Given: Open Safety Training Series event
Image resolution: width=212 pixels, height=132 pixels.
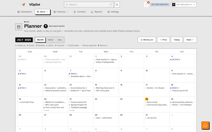Looking at the screenshot, I should coord(104,62).
